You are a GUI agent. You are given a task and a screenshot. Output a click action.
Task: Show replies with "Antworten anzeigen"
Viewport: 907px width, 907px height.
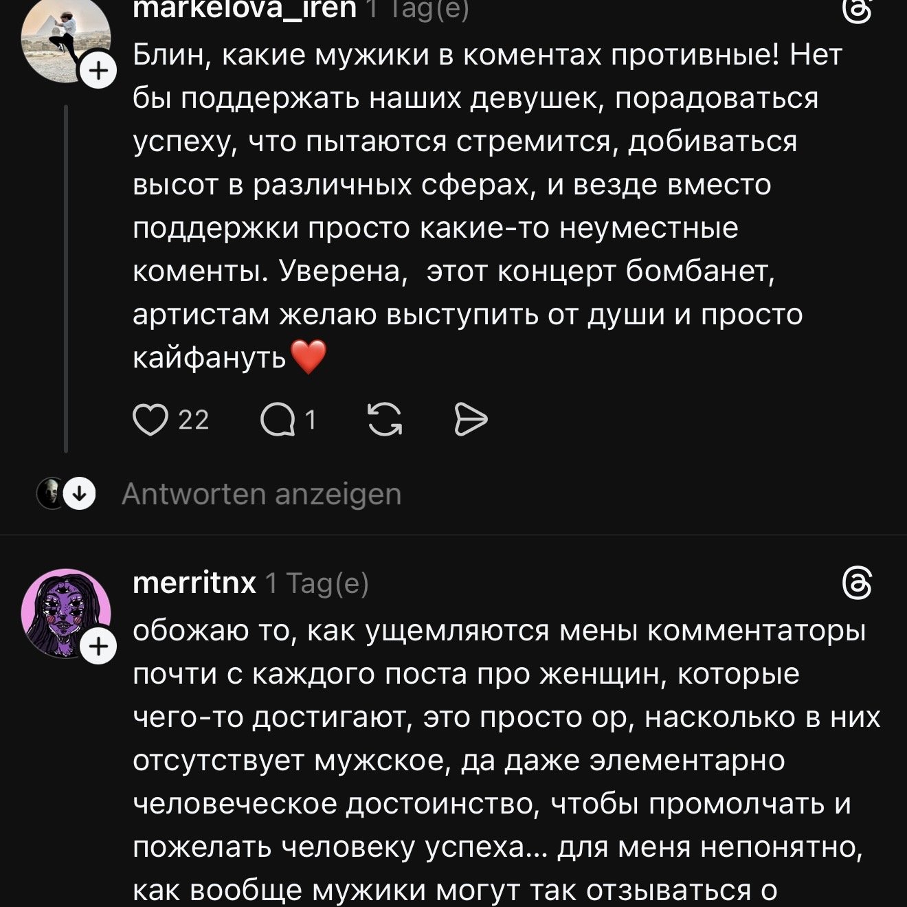pyautogui.click(x=261, y=494)
